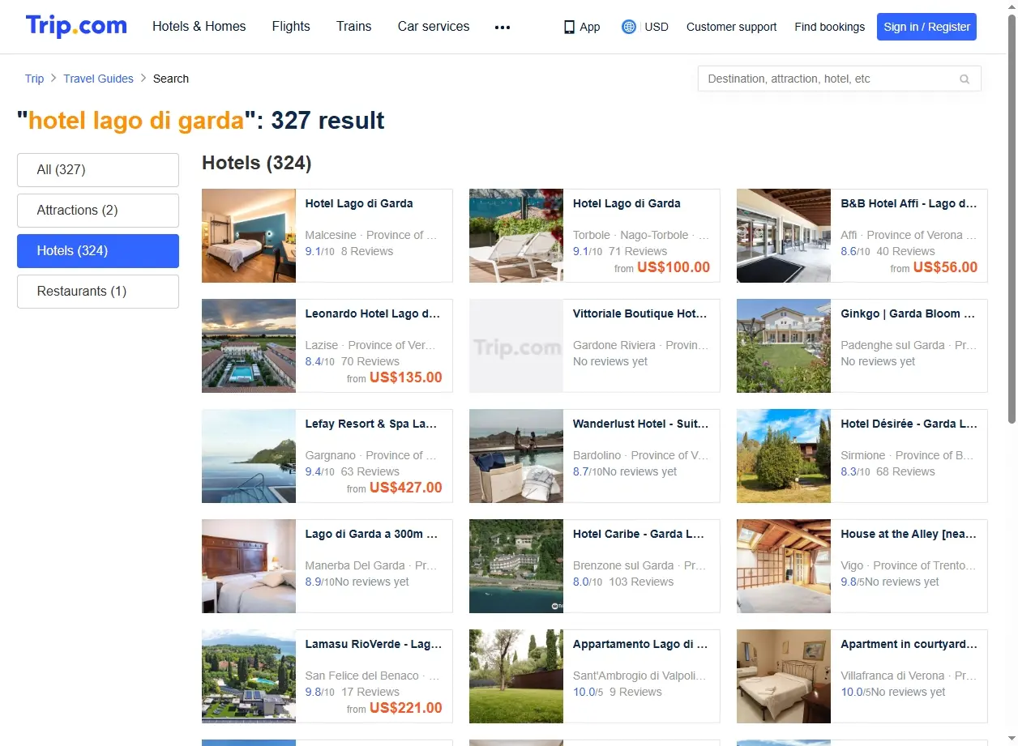Click Hotel Lago di Garda Malcesine title
The width and height of the screenshot is (1018, 746).
coord(359,203)
